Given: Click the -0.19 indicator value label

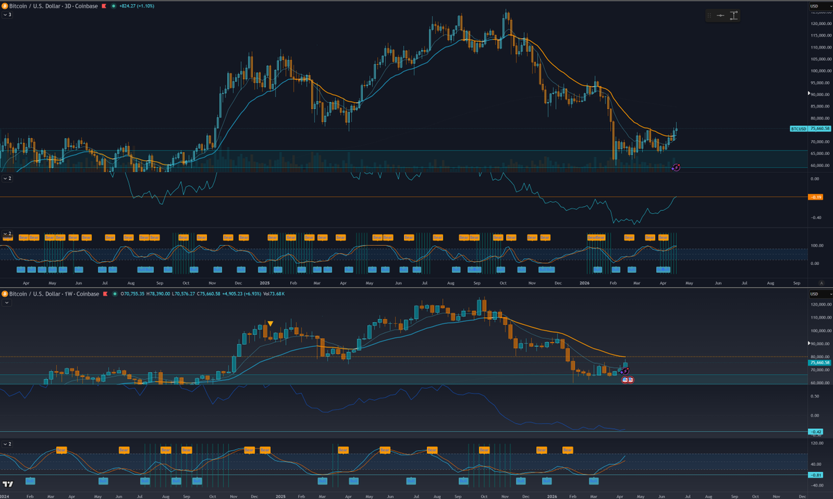Looking at the screenshot, I should tap(816, 198).
